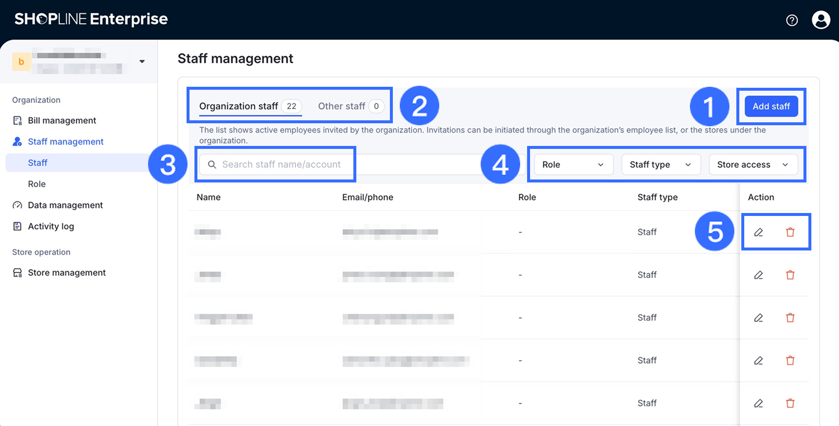This screenshot has width=839, height=426.
Task: Click the Store operation section label
Action: 41,252
